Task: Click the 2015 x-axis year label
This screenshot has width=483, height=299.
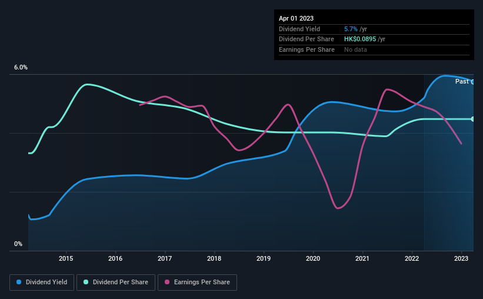Action: click(x=66, y=258)
